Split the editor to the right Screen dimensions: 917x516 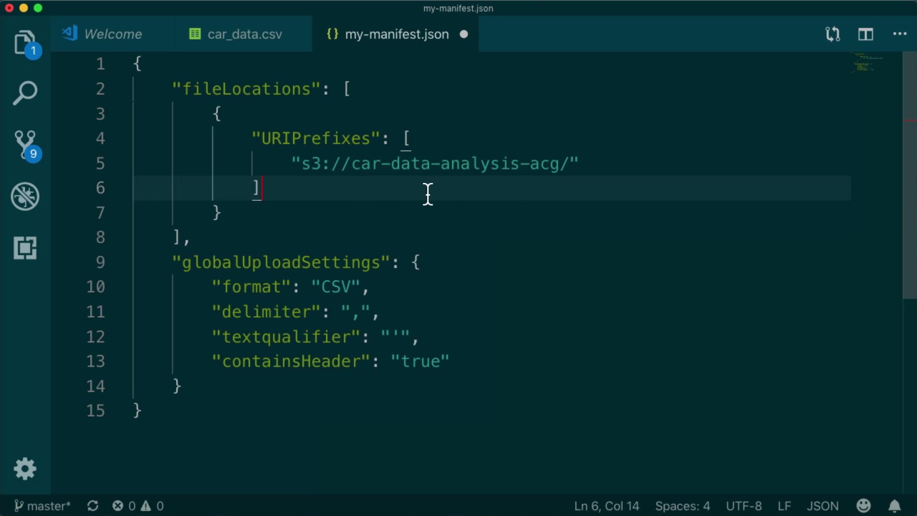coord(865,34)
